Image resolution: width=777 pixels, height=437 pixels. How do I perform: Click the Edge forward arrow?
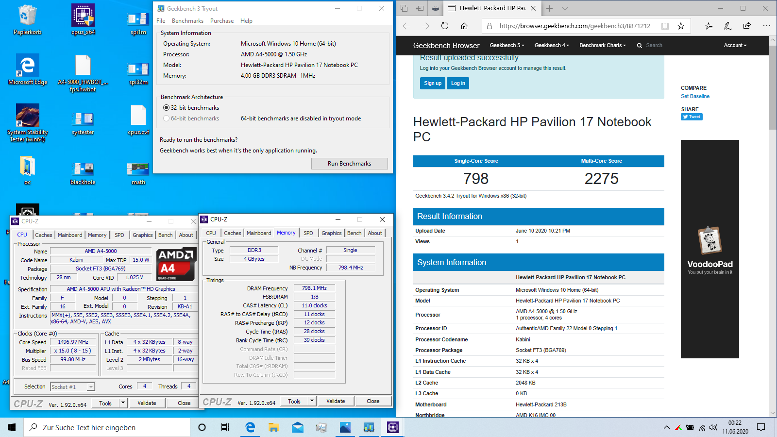tap(425, 26)
